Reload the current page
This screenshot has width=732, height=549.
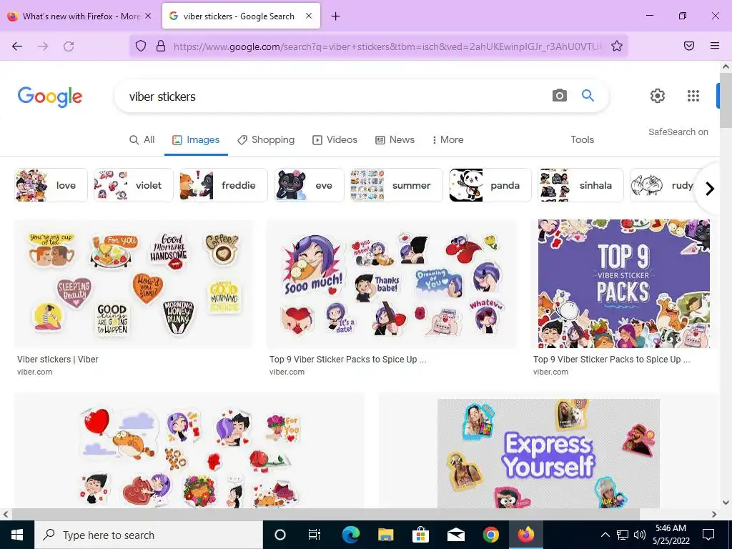[69, 46]
